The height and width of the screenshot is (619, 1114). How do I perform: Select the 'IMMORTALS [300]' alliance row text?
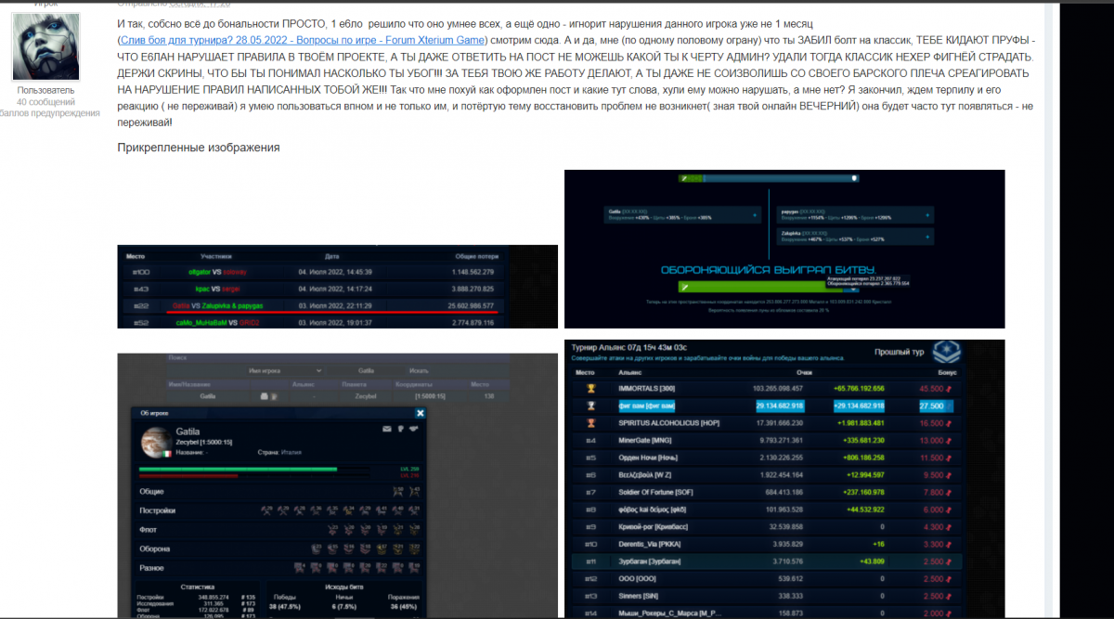[647, 388]
